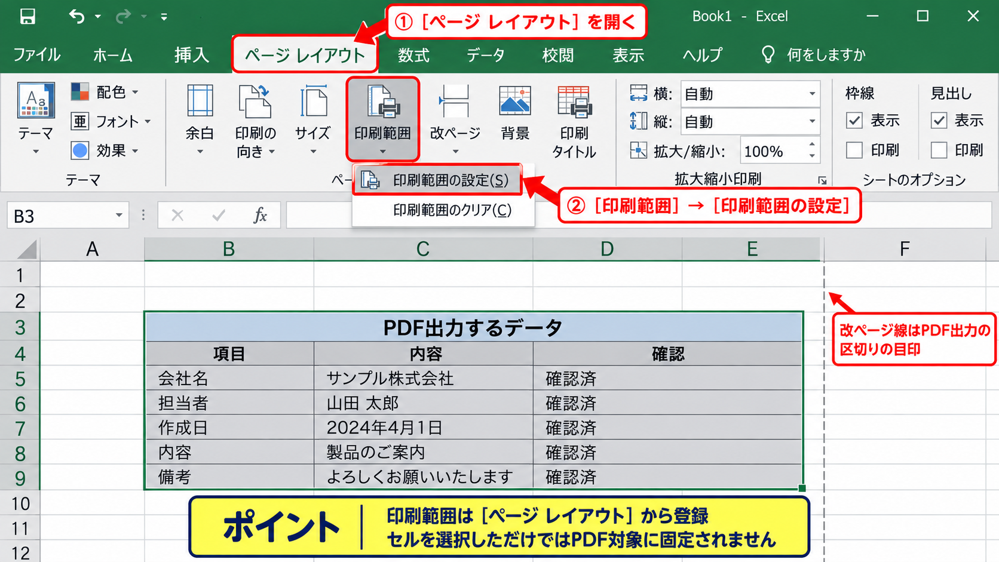This screenshot has height=562, width=999.
Task: Click the 拡大/縮小 scale icon
Action: tap(638, 151)
